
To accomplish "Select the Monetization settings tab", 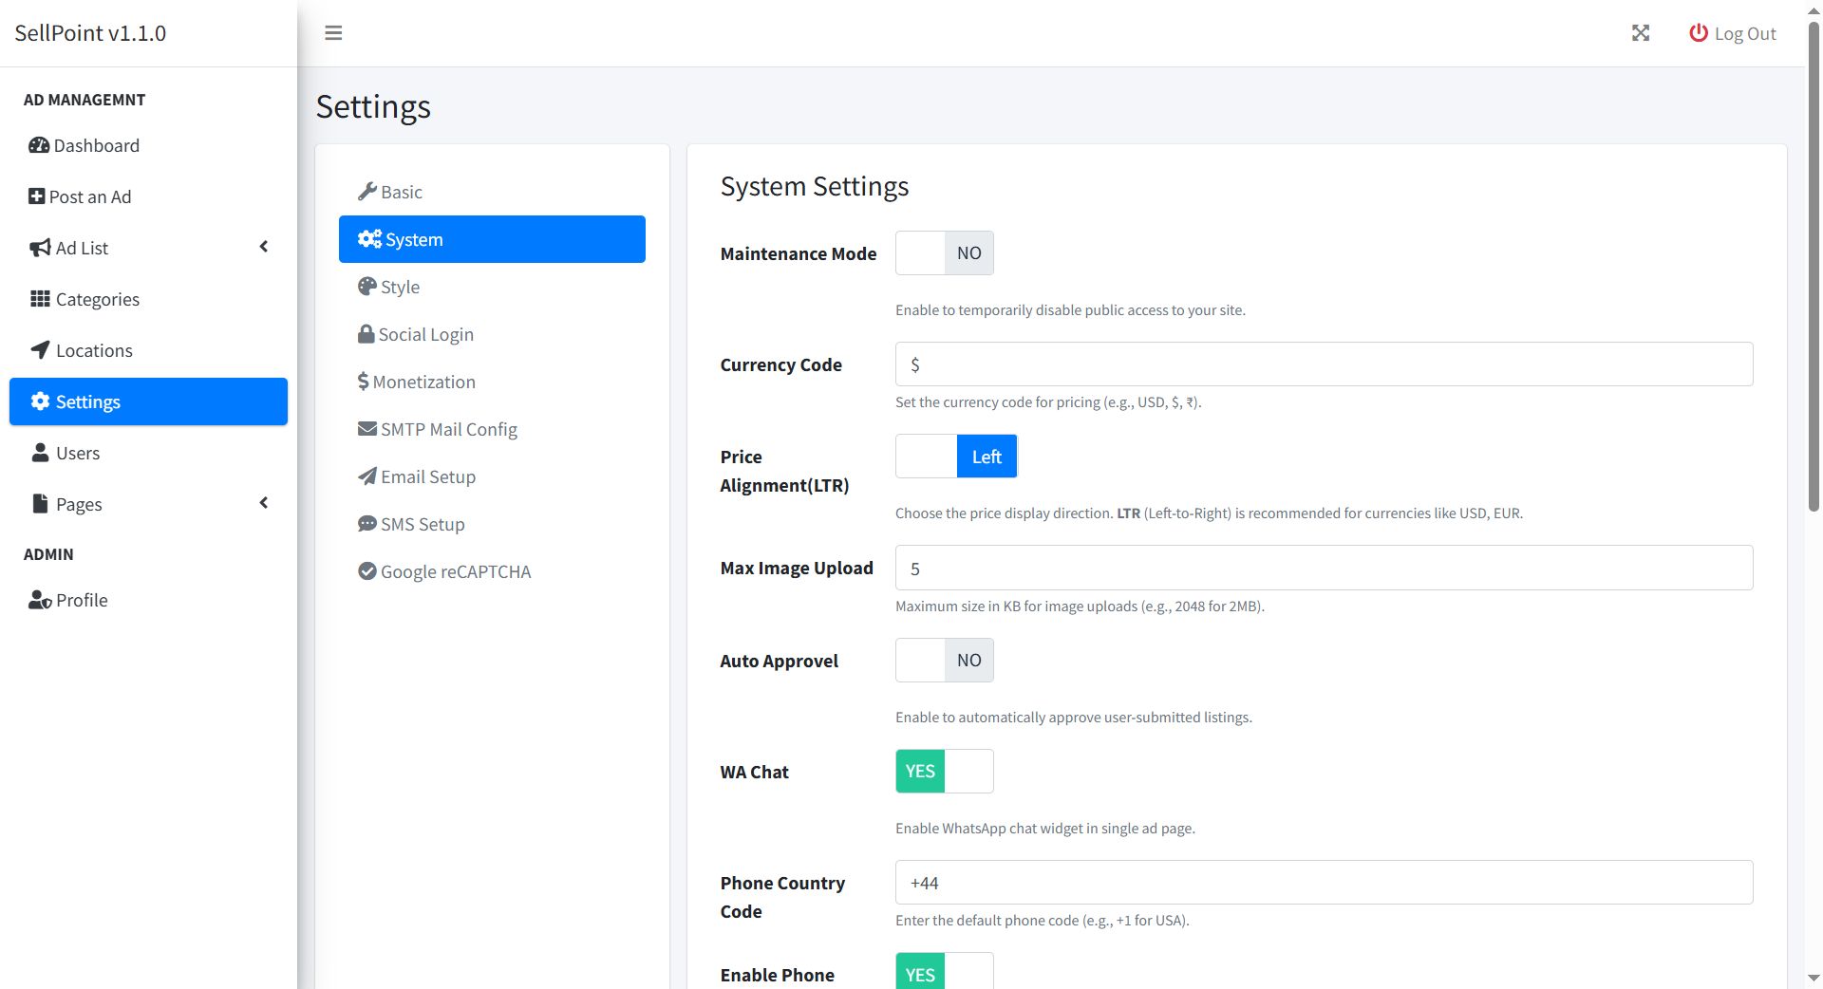I will (423, 382).
